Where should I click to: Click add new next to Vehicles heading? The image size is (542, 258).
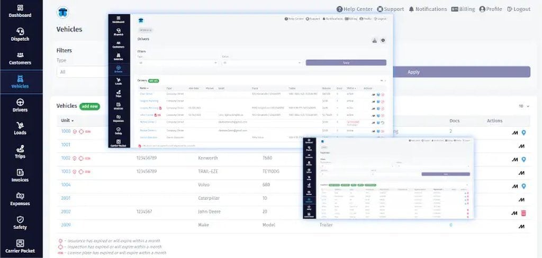[89, 106]
